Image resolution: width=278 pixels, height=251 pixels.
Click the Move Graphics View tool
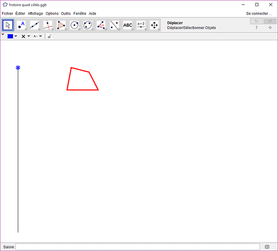pyautogui.click(x=154, y=25)
